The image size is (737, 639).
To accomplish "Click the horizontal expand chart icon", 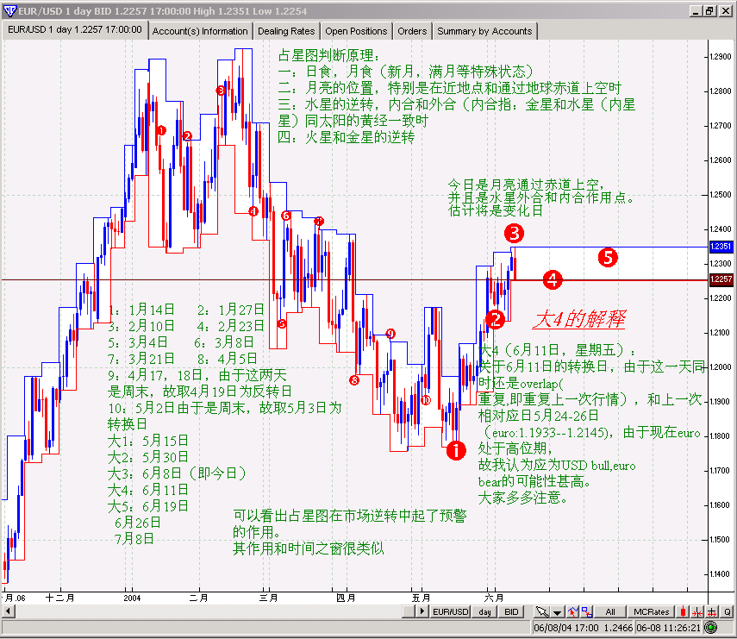I will [x=712, y=611].
